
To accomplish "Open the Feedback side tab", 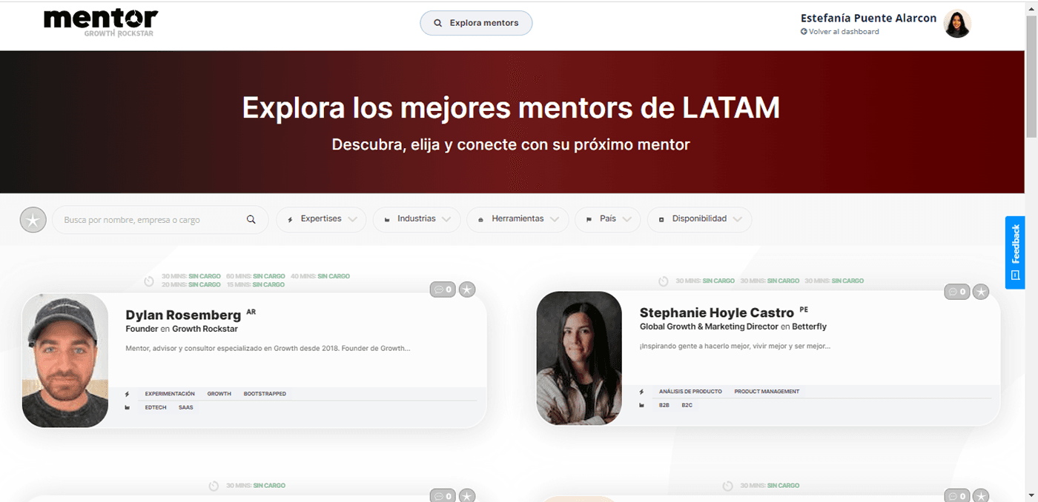I will coord(1015,252).
